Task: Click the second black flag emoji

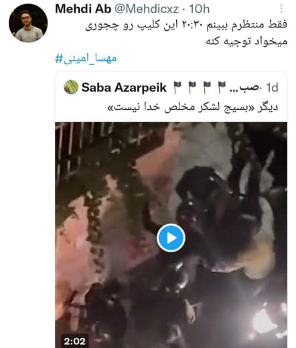Action: pos(192,88)
